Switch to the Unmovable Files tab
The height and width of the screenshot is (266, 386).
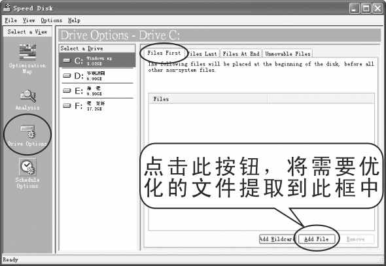[x=287, y=54]
